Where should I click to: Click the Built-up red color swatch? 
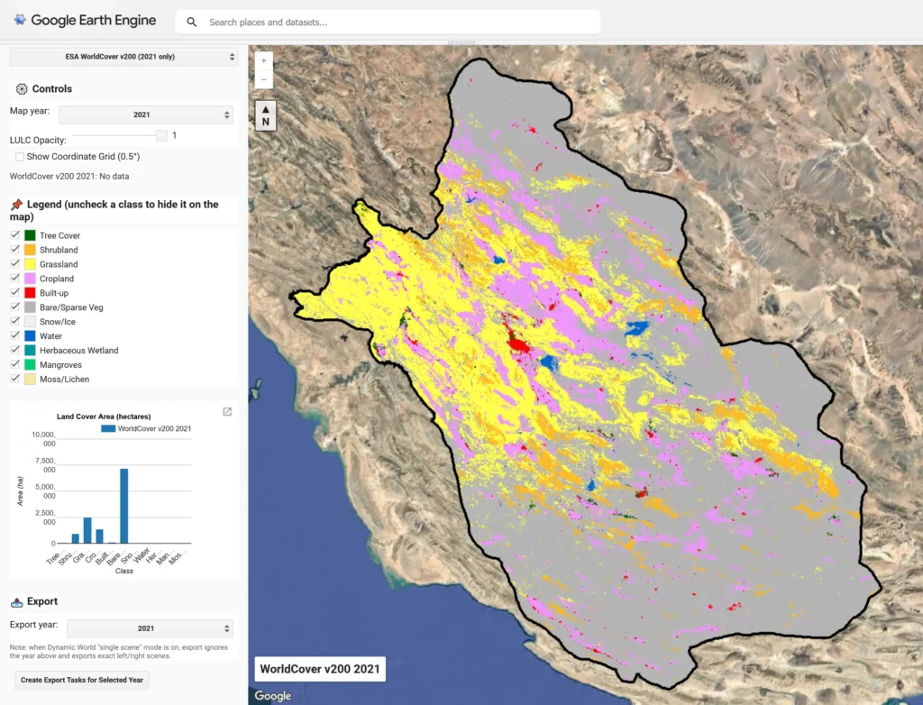[30, 293]
